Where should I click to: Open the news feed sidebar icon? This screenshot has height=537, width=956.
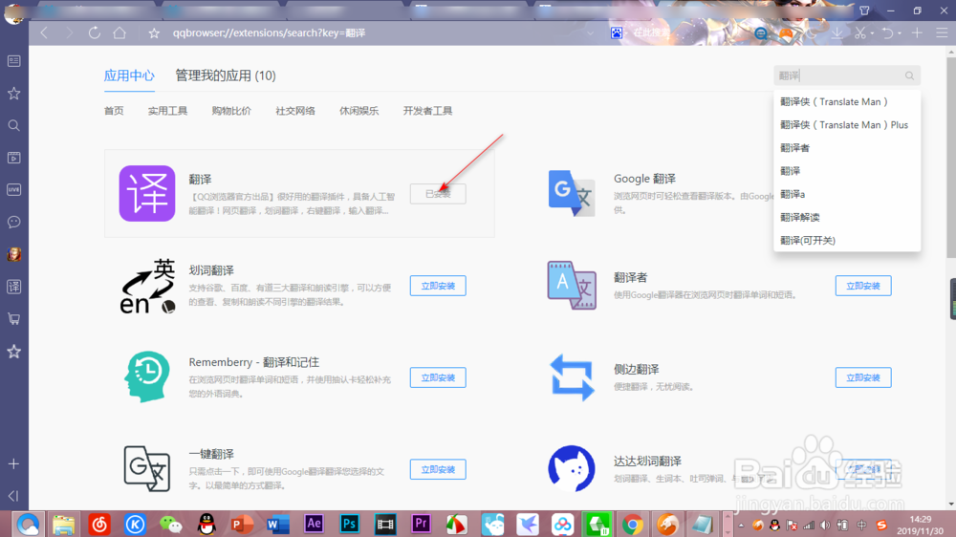pos(14,61)
